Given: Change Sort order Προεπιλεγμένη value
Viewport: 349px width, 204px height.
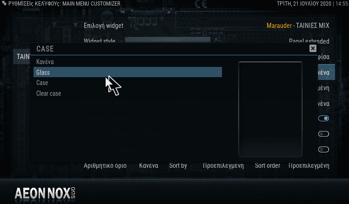Looking at the screenshot, I should [292, 165].
